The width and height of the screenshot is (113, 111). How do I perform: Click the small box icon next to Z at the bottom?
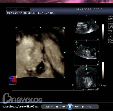coord(96,90)
